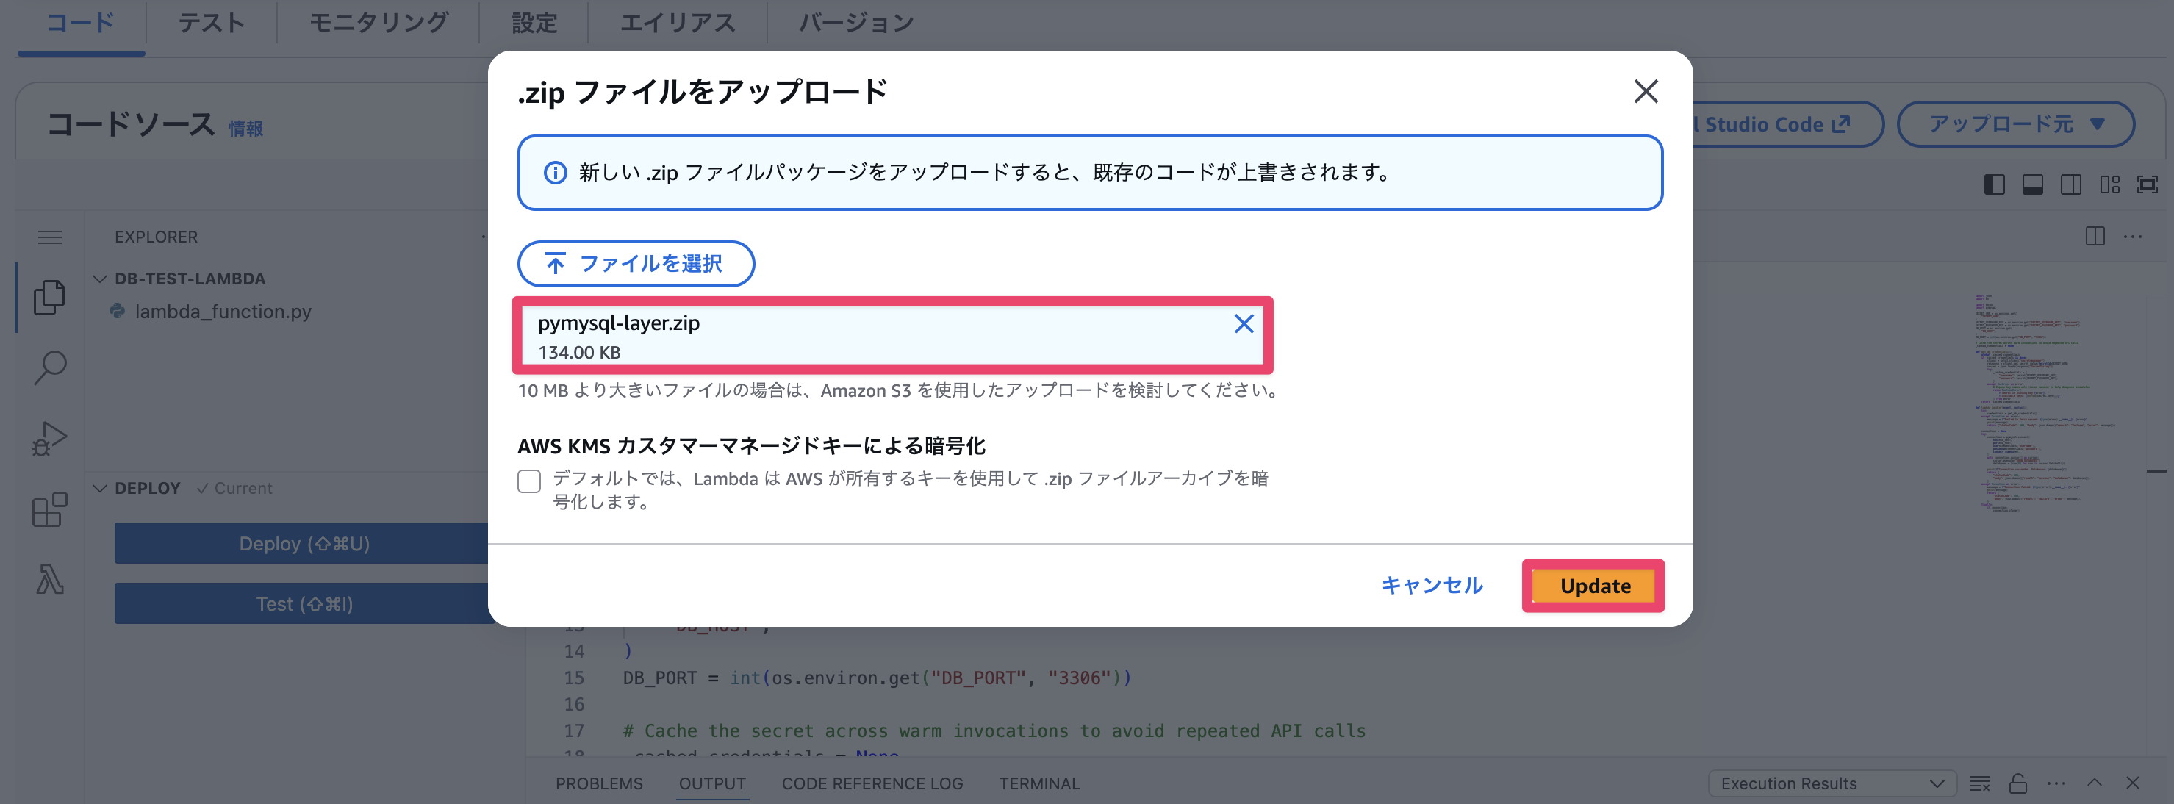The width and height of the screenshot is (2174, 804).
Task: Open Run and Debug icon in sidebar
Action: [50, 438]
